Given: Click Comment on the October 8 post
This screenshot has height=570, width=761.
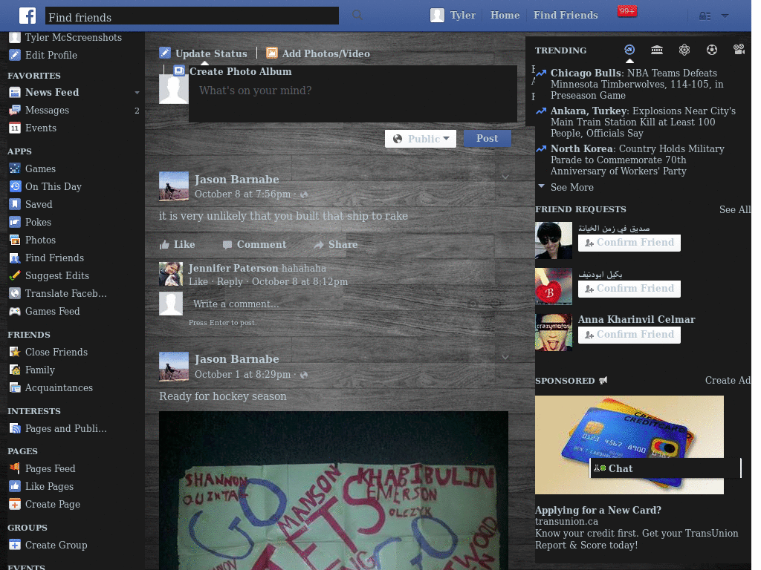Looking at the screenshot, I should coord(254,245).
